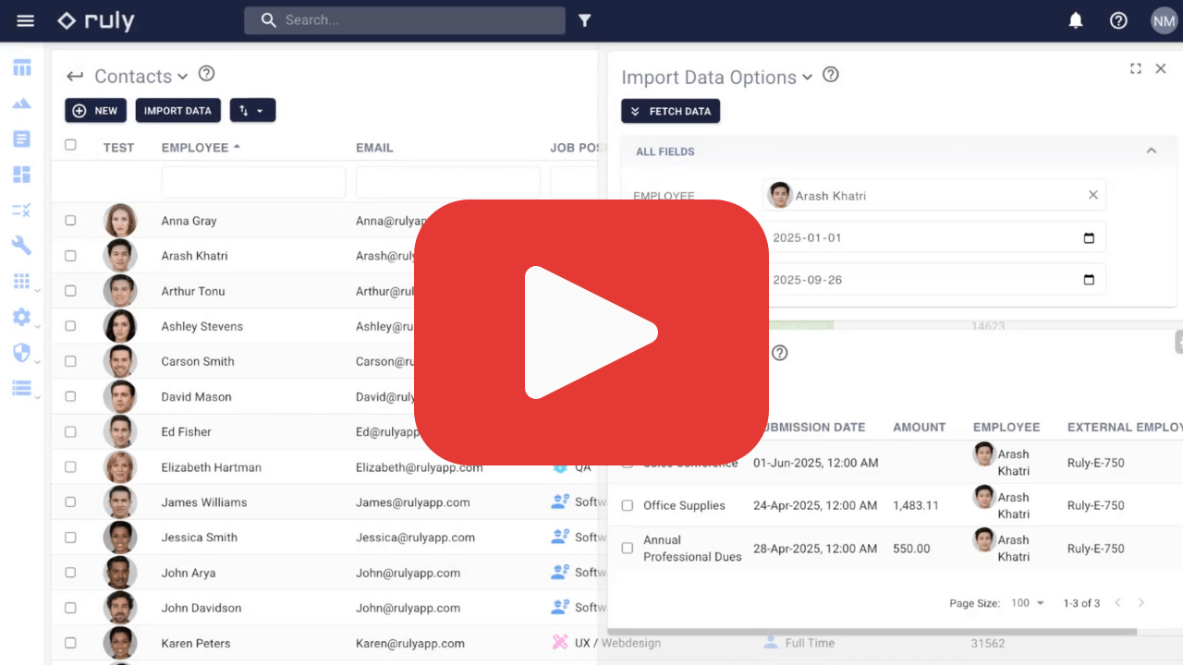Image resolution: width=1183 pixels, height=665 pixels.
Task: Open the filter funnel next to search
Action: click(585, 20)
